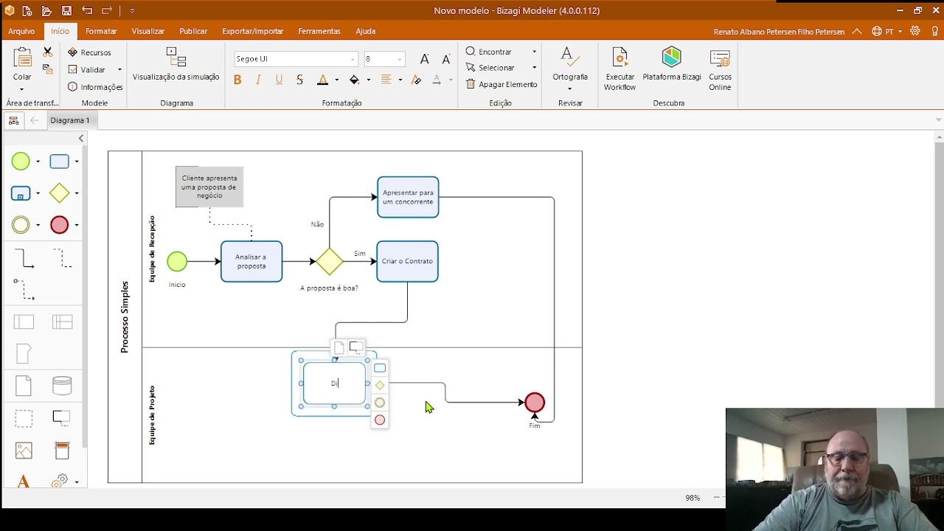The image size is (944, 531).
Task: Open the font name Segoe UI dropdown
Action: (353, 59)
